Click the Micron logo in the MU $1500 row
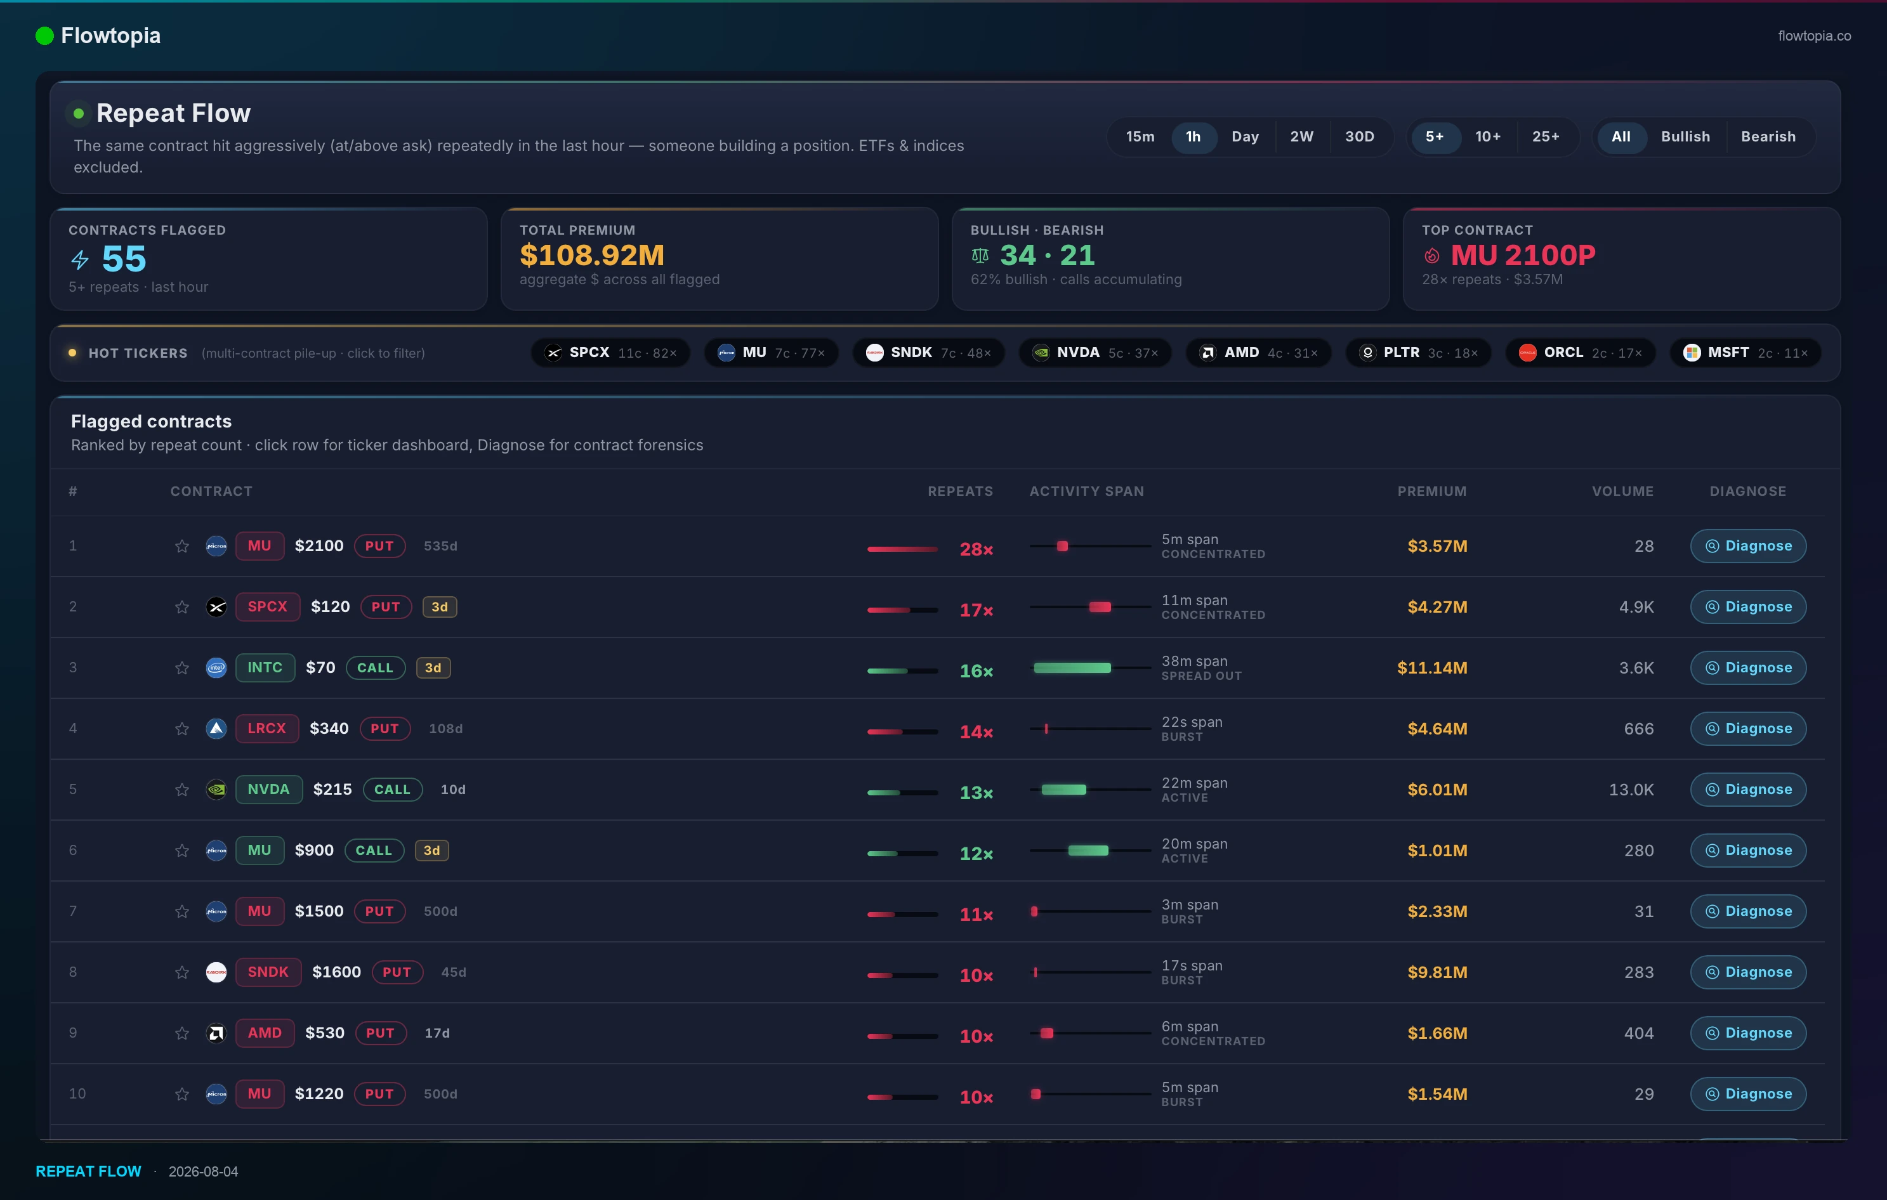 click(x=216, y=911)
